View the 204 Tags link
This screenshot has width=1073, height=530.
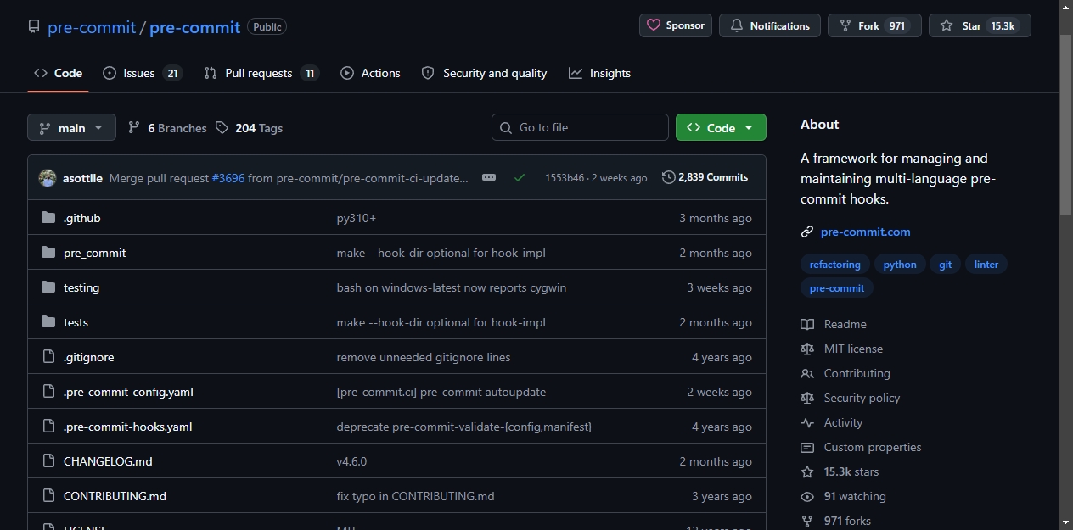pyautogui.click(x=249, y=128)
